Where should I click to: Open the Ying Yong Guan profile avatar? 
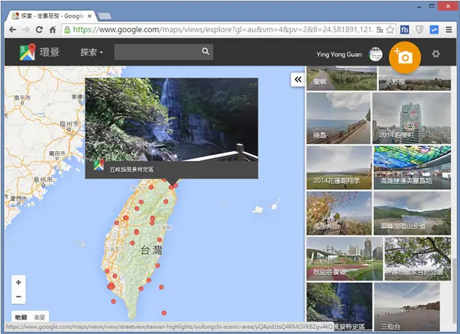pos(375,54)
